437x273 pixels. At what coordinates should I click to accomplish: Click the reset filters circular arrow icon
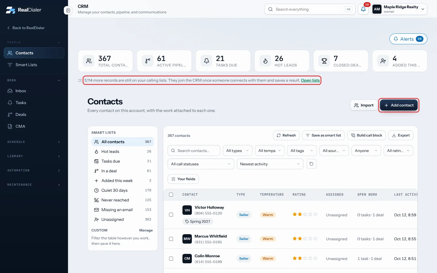coord(311,164)
